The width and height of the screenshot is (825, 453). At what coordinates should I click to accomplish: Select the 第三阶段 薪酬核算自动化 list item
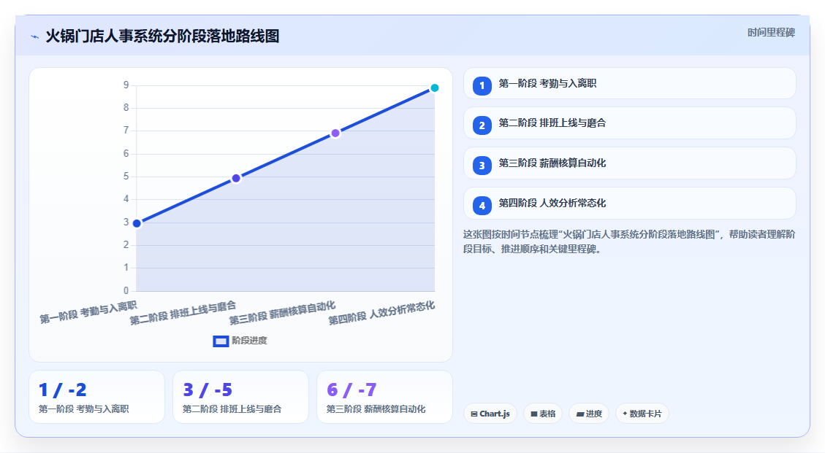click(629, 163)
